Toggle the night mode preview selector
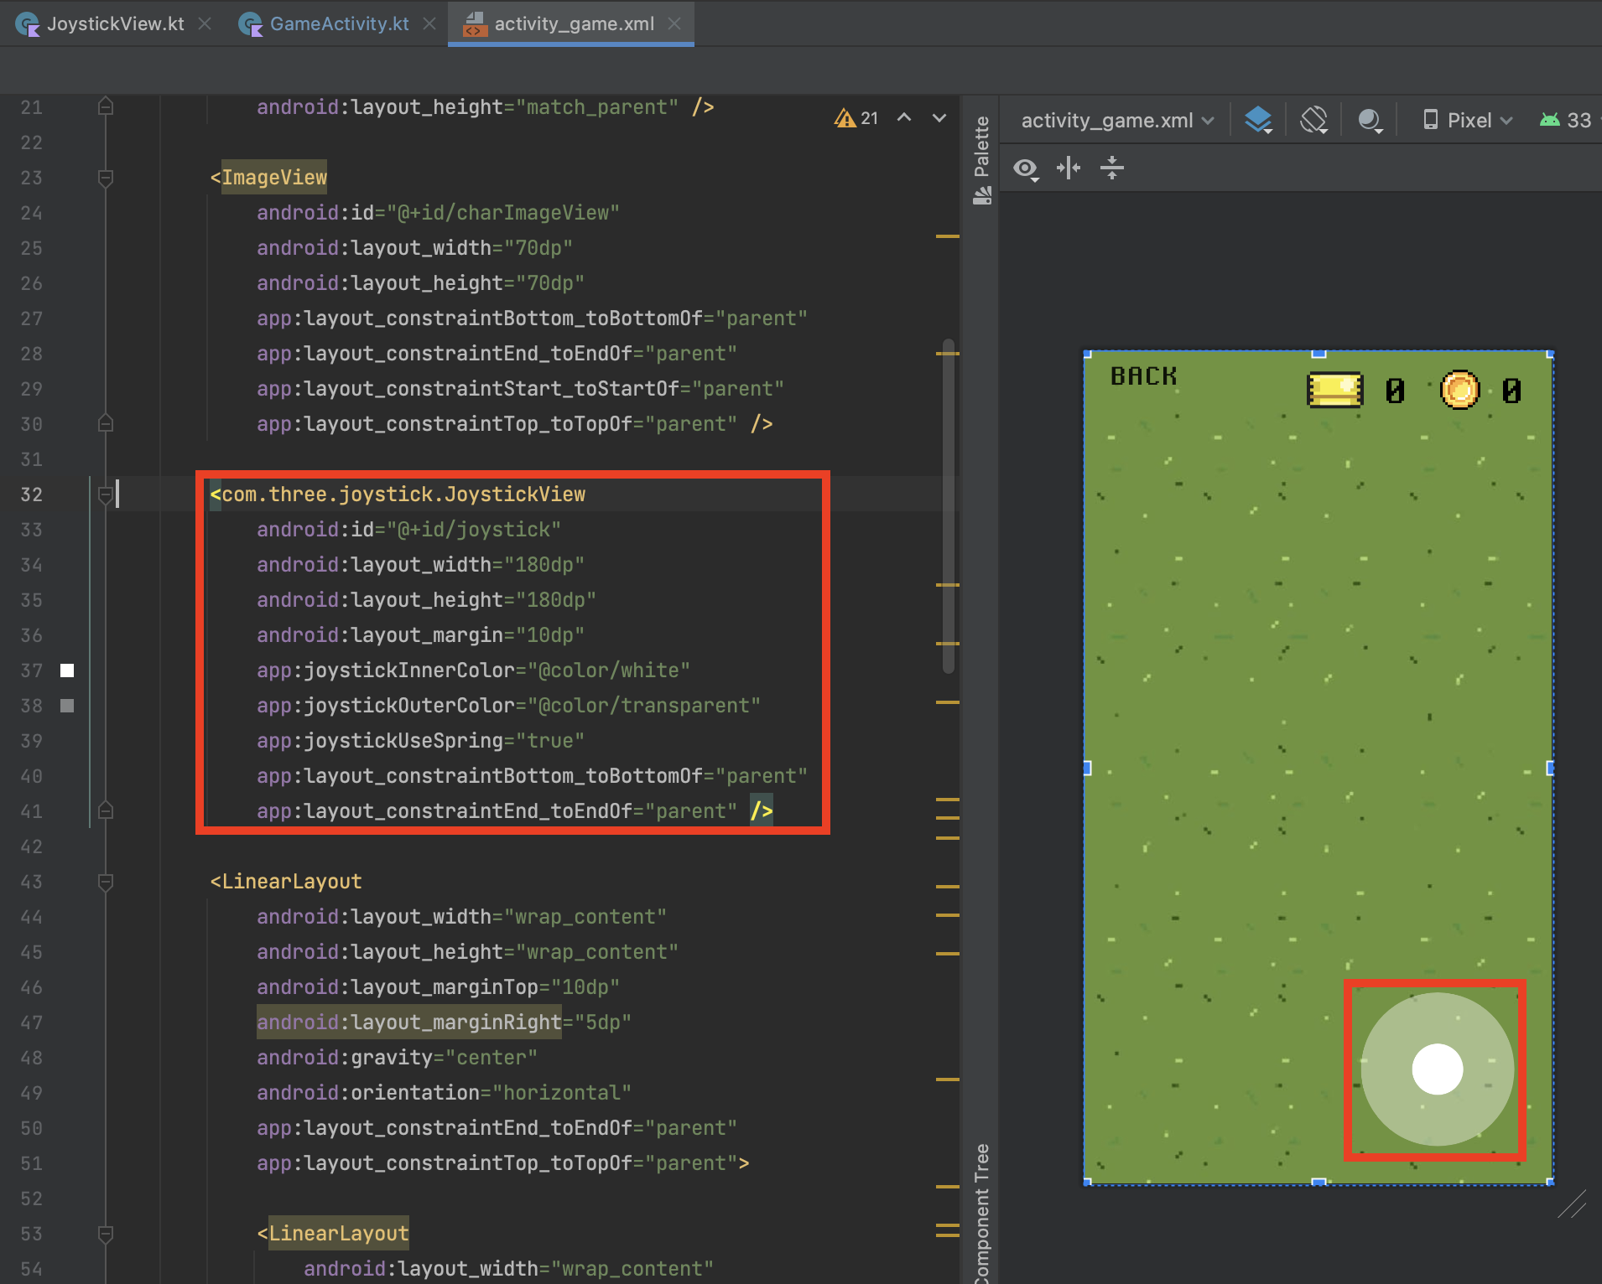This screenshot has width=1602, height=1284. (x=1369, y=120)
